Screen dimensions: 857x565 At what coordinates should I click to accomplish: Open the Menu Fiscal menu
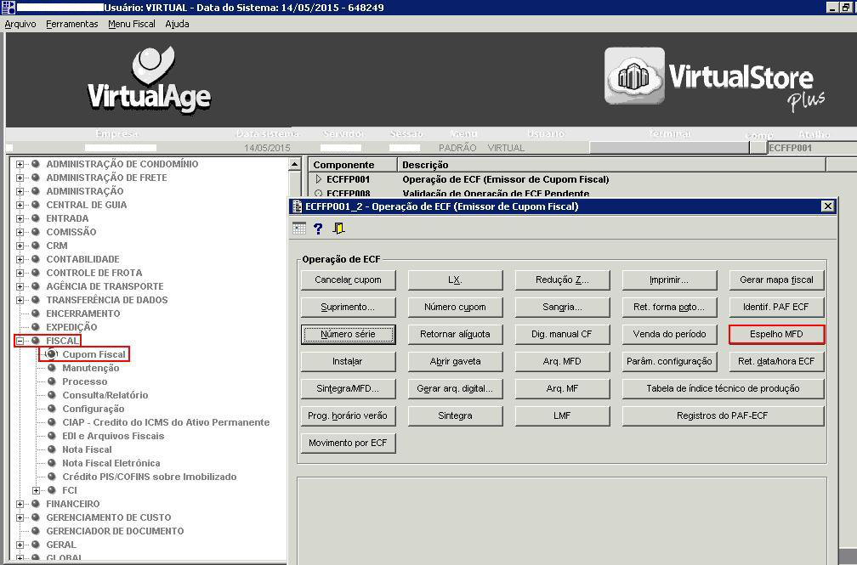pos(132,24)
